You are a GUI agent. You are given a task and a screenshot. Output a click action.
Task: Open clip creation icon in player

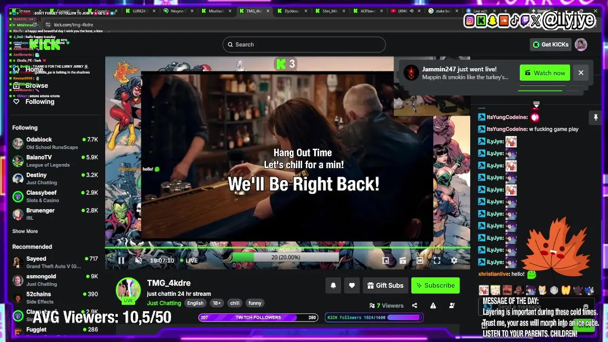coord(403,260)
